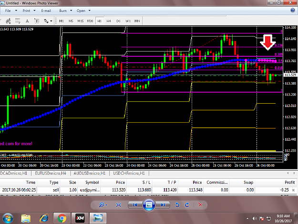Click the E-mail button
Viewport: 298px width, 224px height.
coord(46,11)
